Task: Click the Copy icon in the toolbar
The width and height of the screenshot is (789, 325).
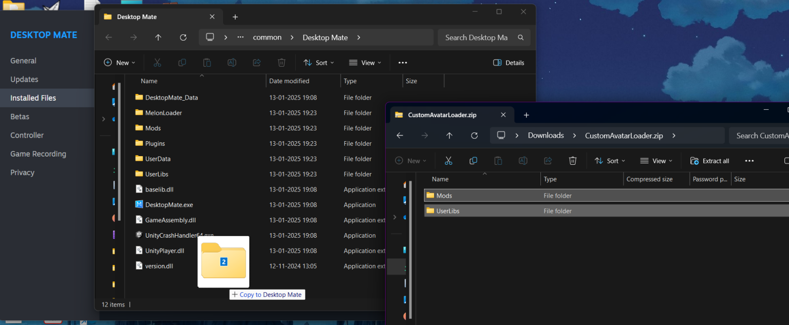Action: click(182, 62)
